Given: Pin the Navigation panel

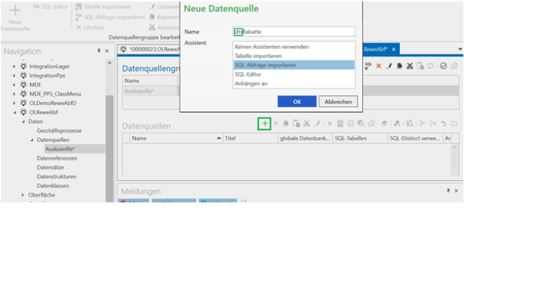Looking at the screenshot, I should pyautogui.click(x=98, y=51).
